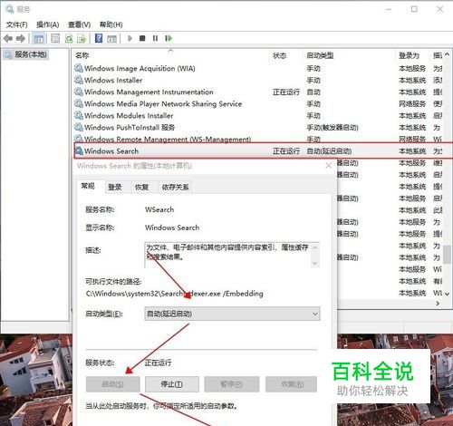
Task: Open the 查看(V) menu
Action: [x=79, y=24]
